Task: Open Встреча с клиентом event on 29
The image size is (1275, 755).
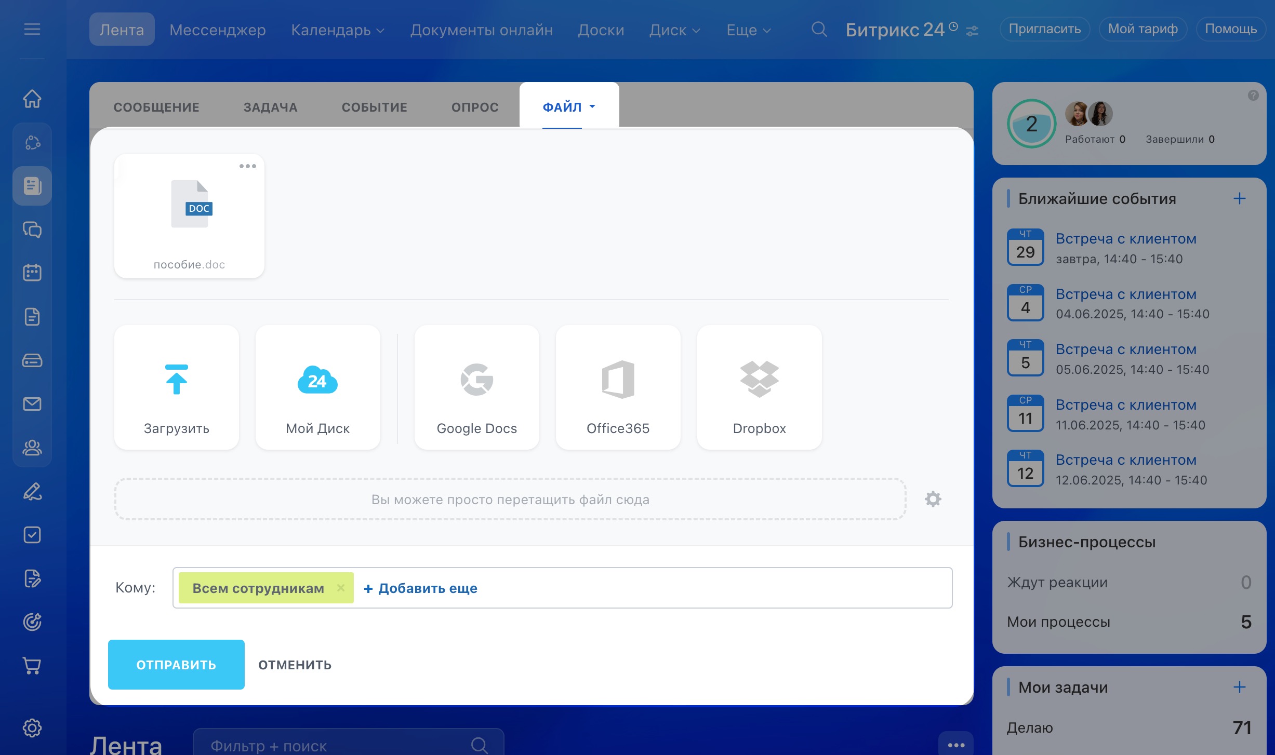Action: click(1126, 239)
